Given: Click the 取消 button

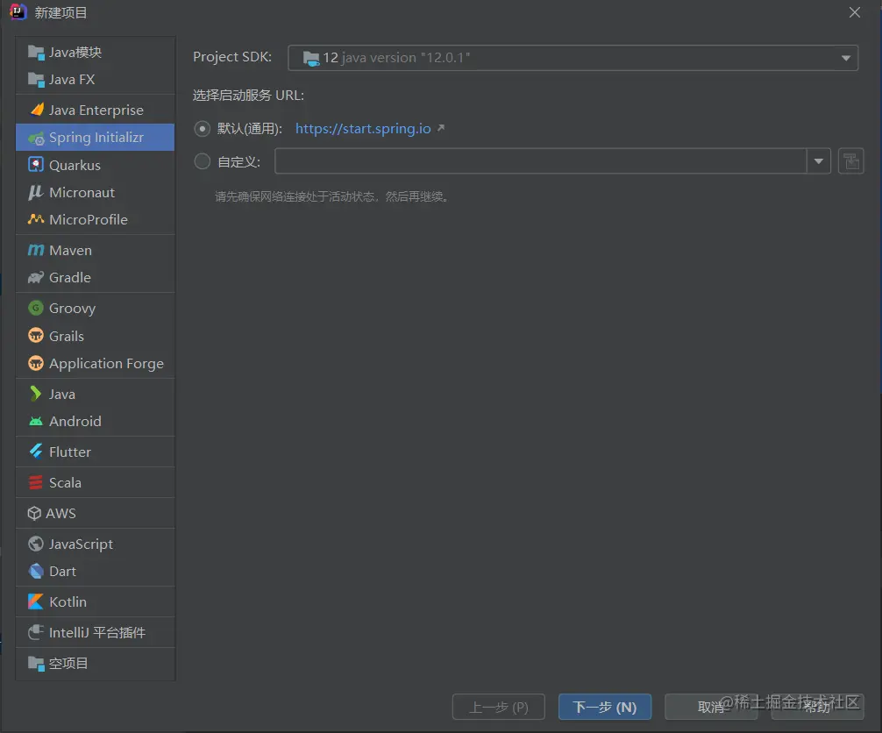Looking at the screenshot, I should click(711, 707).
